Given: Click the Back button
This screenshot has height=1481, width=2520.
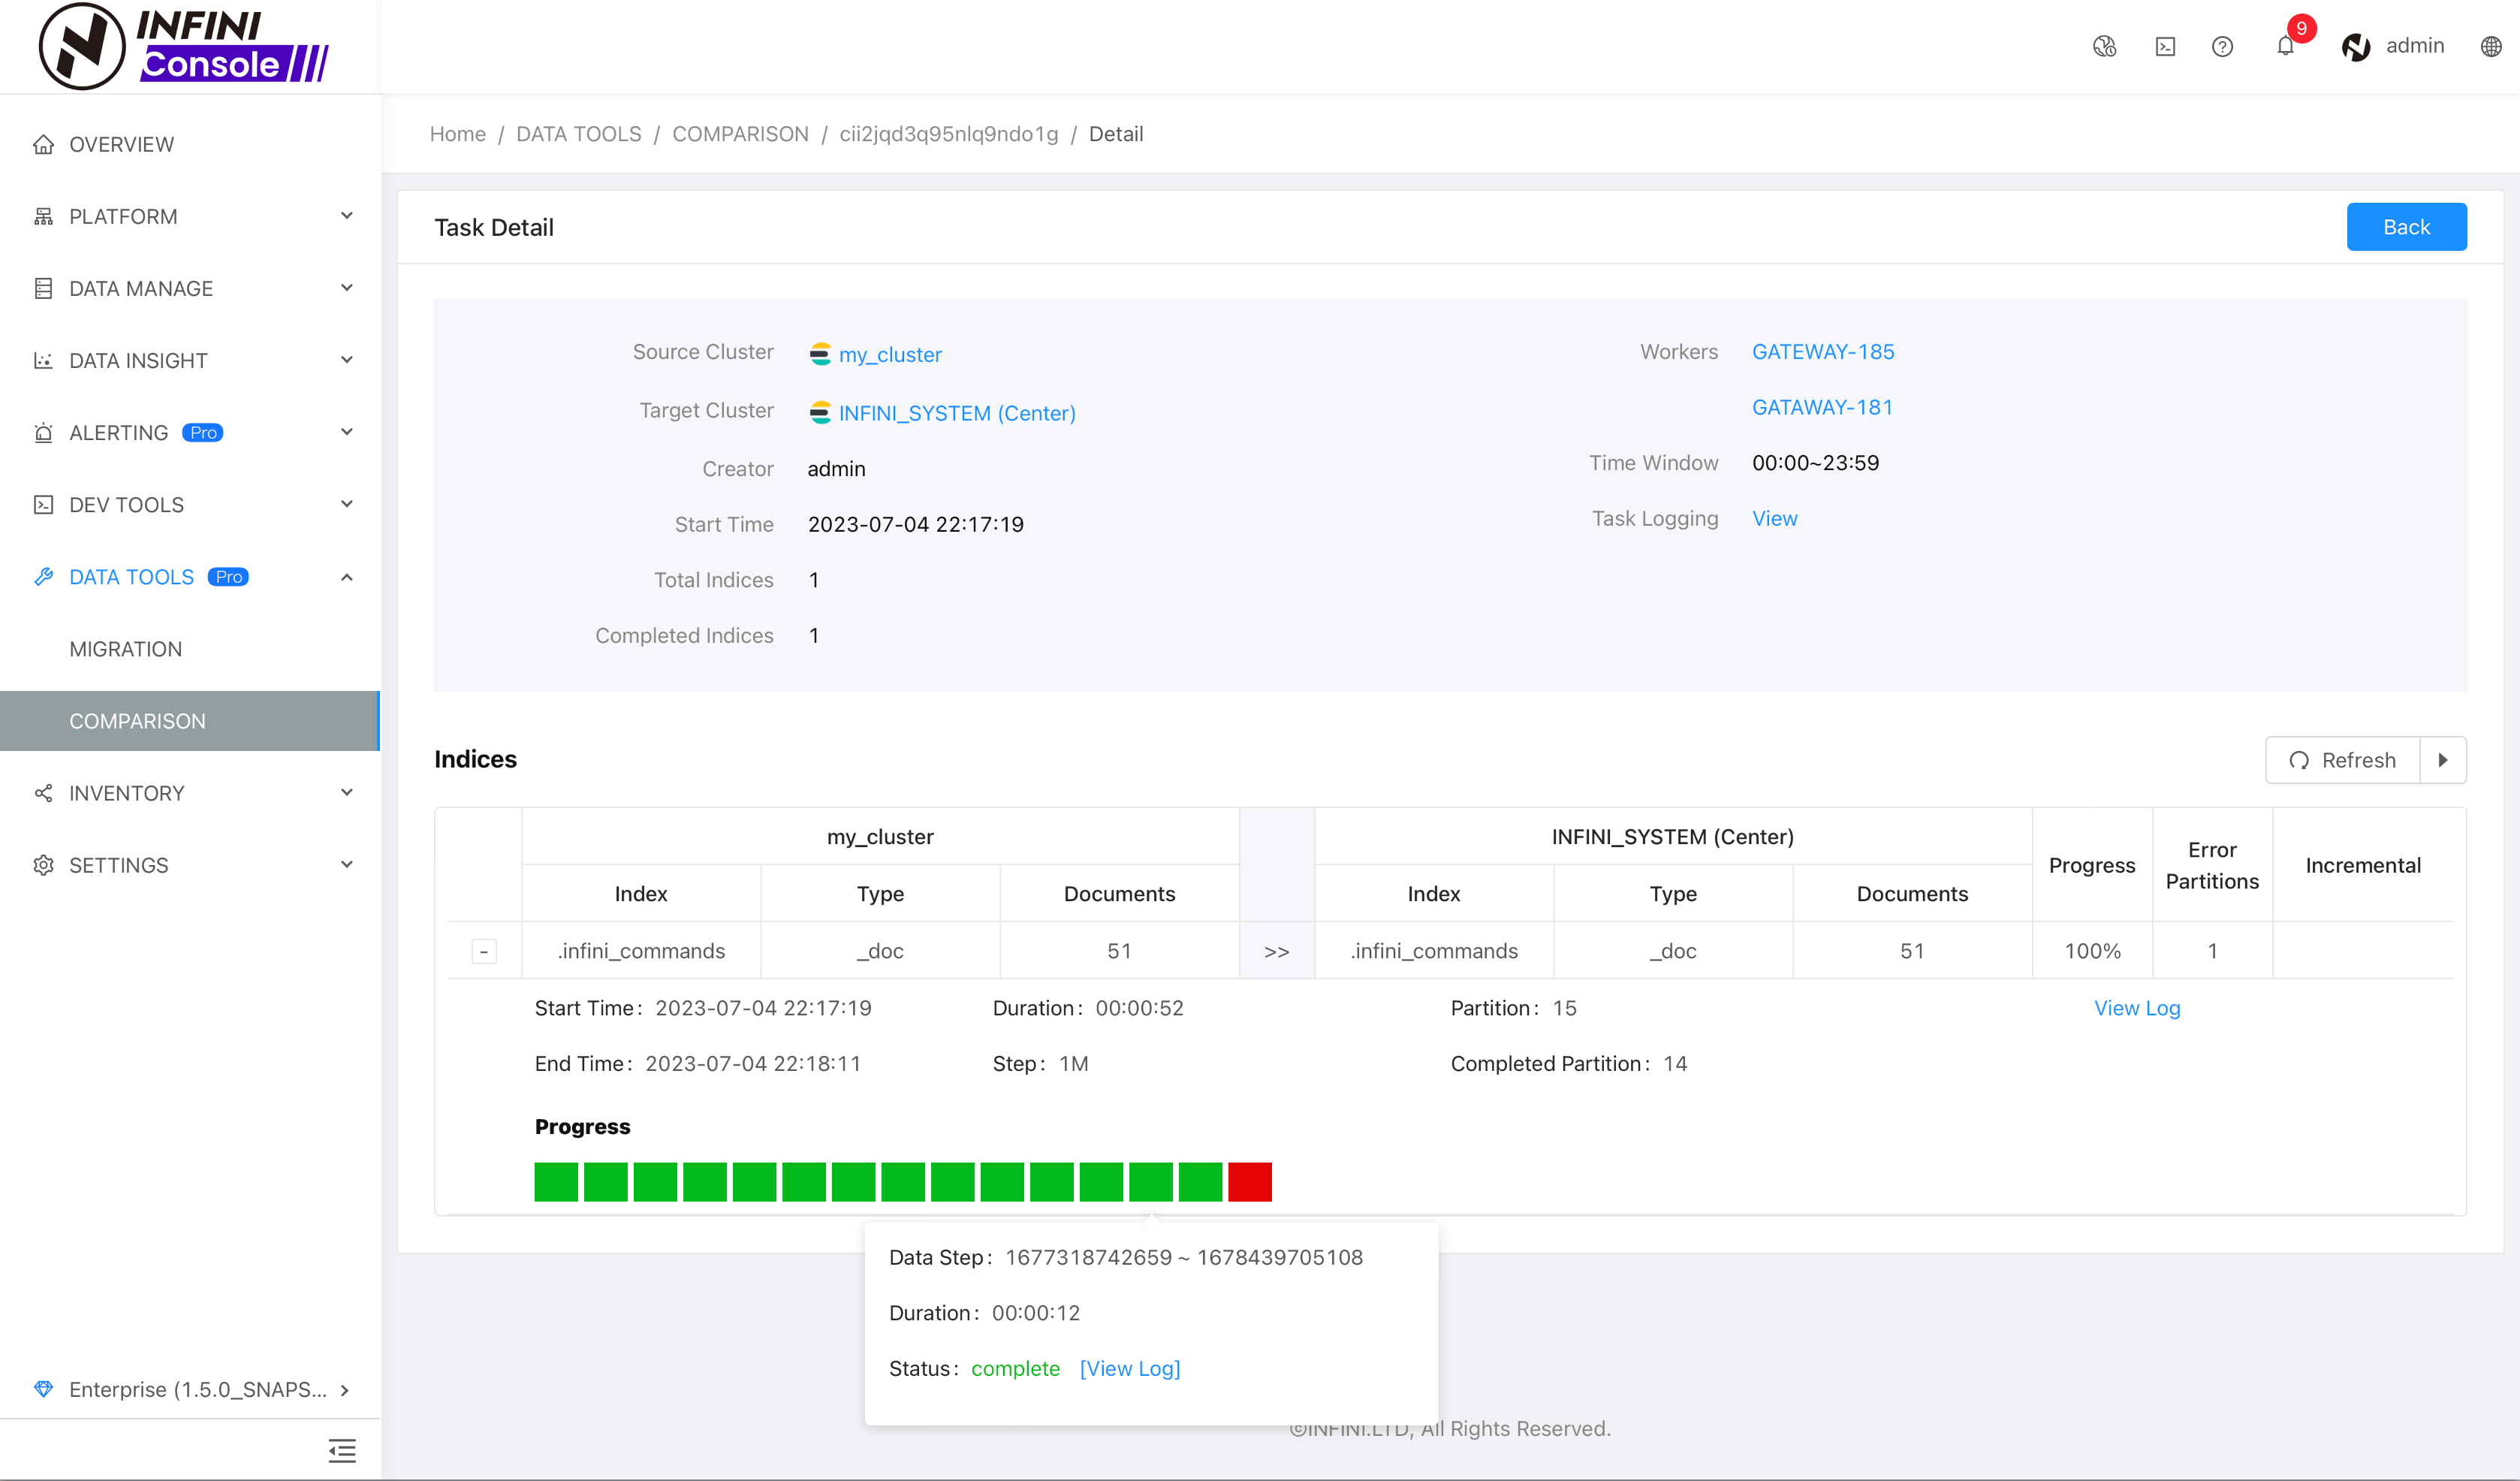Looking at the screenshot, I should point(2406,227).
